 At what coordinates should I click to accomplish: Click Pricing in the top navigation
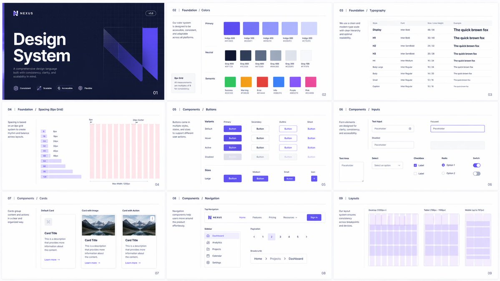coord(272,217)
